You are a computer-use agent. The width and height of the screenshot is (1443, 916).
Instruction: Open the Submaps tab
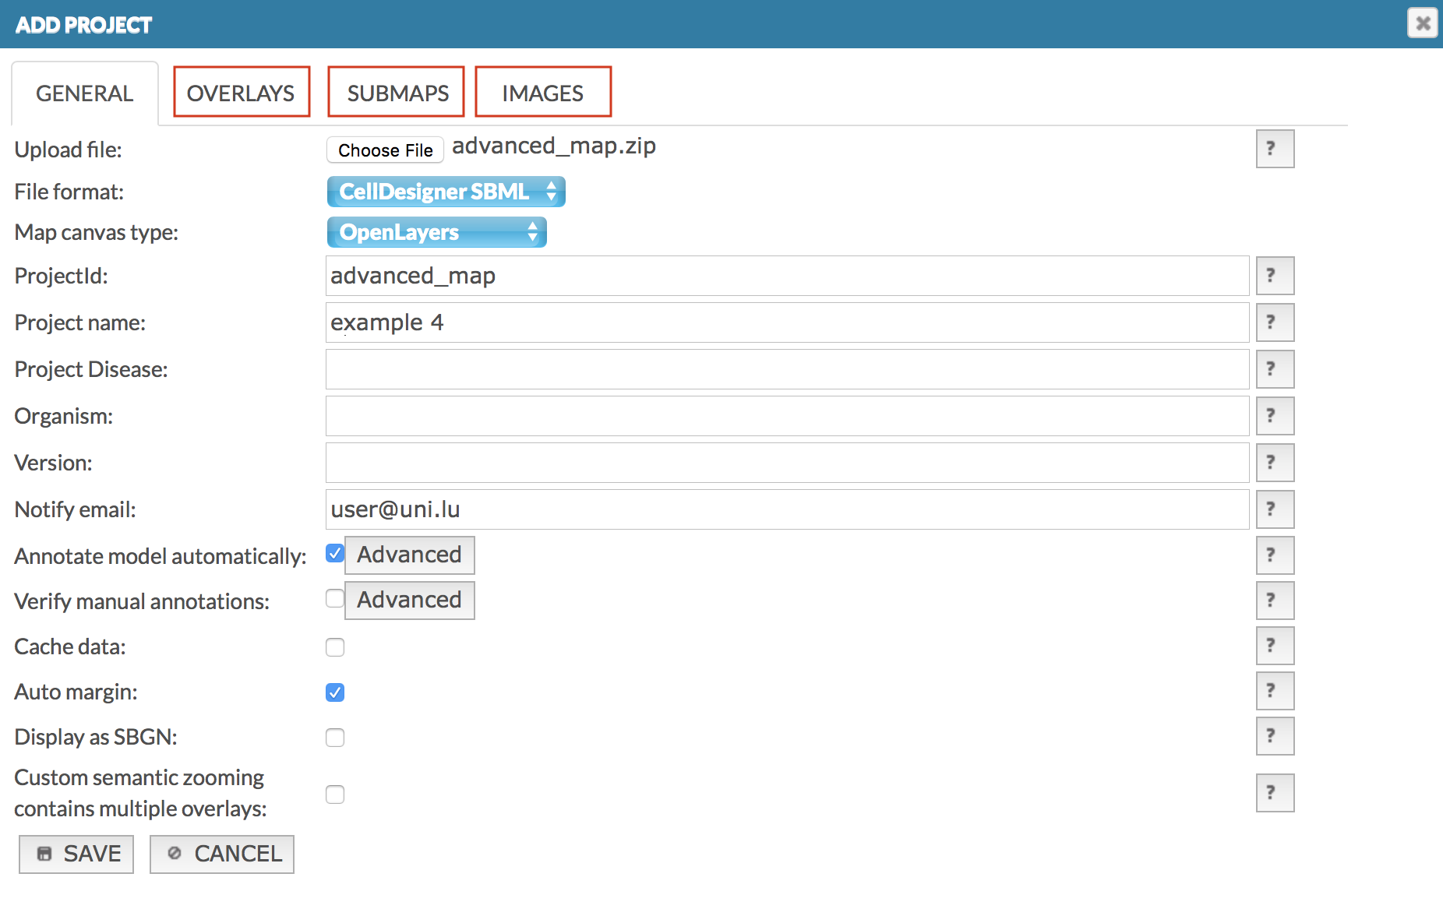[x=397, y=93]
